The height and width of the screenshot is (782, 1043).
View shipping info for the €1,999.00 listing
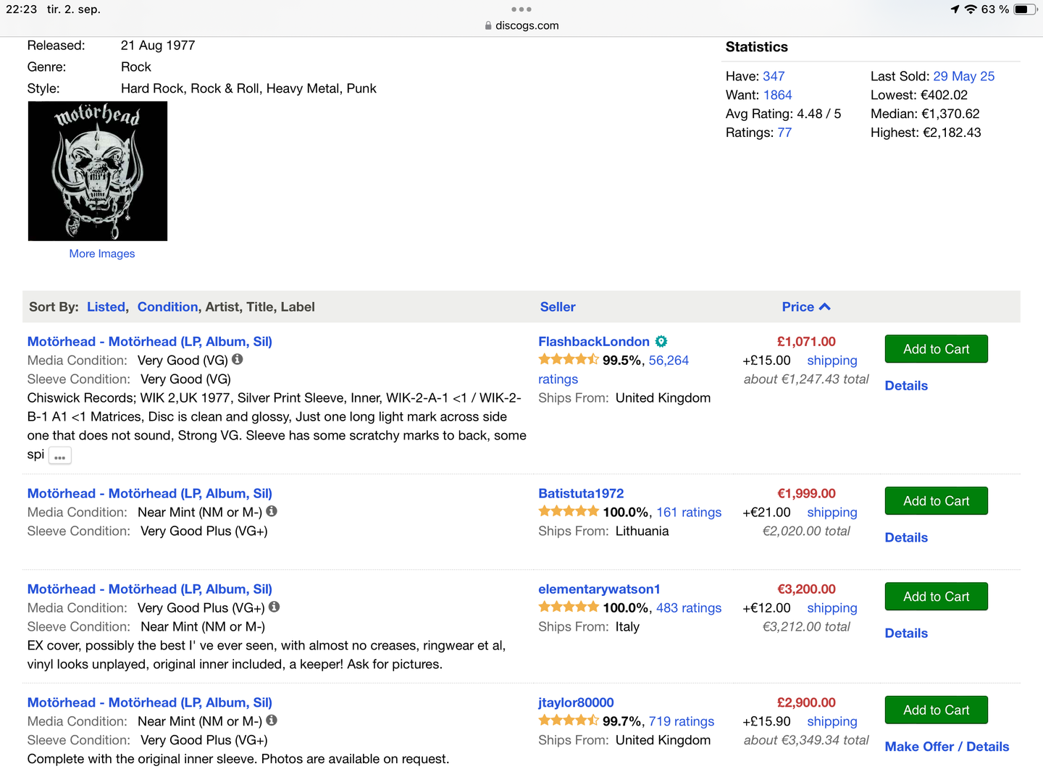pyautogui.click(x=832, y=513)
